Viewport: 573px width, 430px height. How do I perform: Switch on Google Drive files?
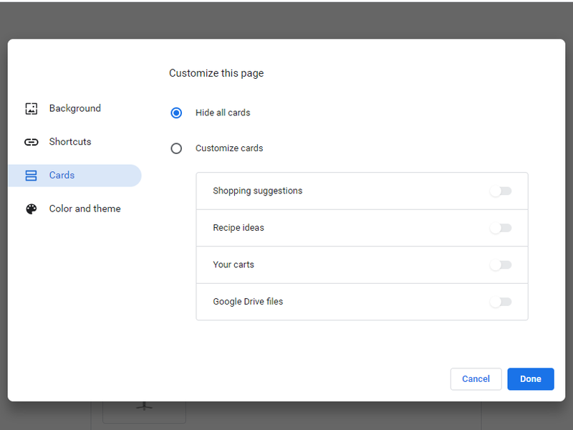click(502, 301)
